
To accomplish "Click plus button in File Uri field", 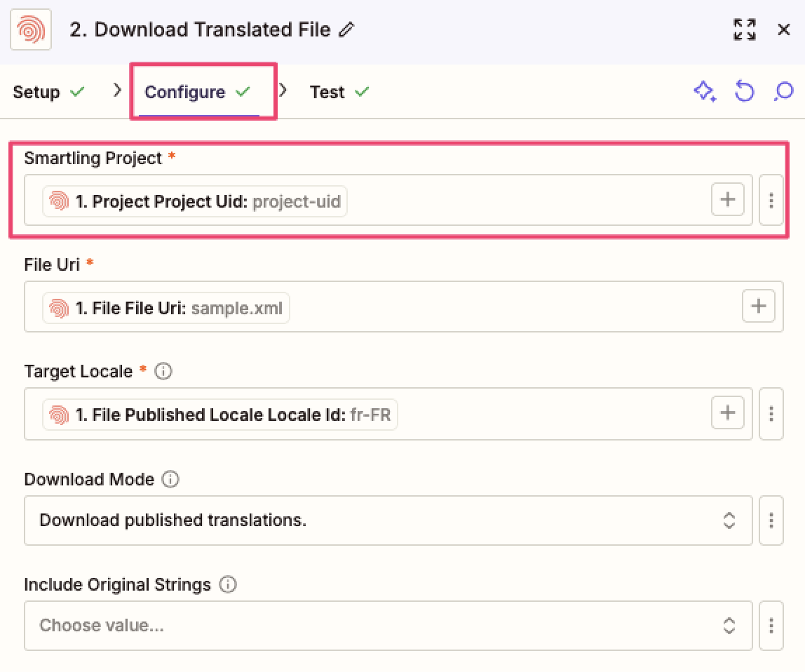I will click(x=758, y=306).
